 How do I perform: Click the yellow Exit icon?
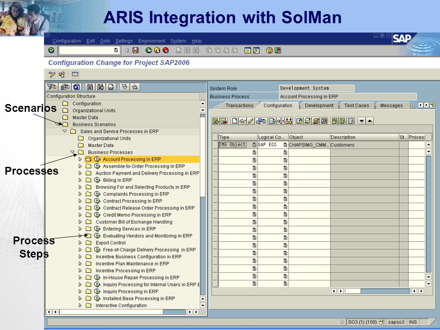tap(157, 50)
